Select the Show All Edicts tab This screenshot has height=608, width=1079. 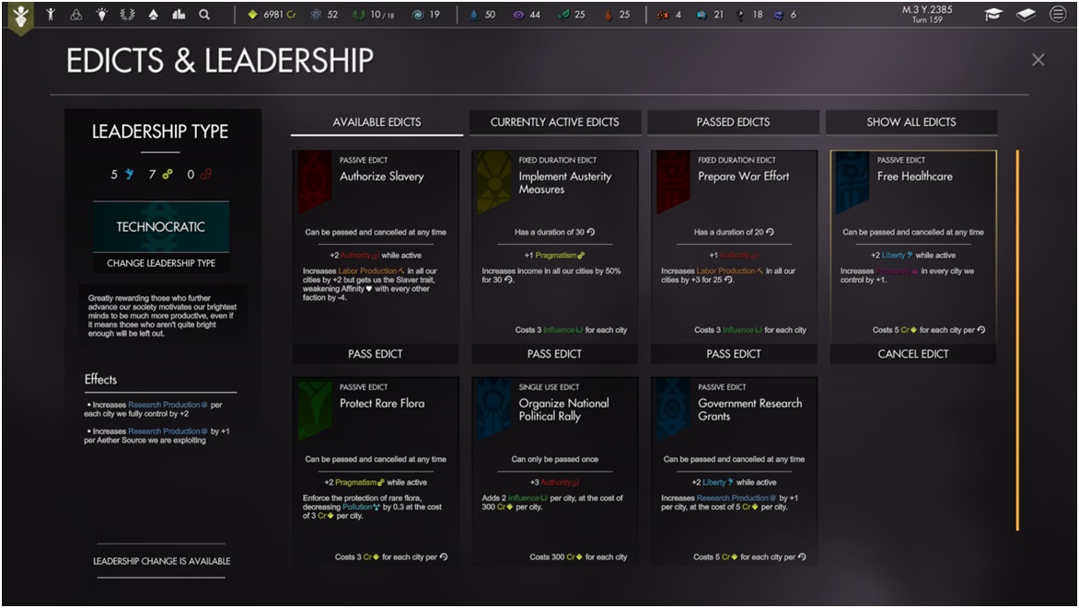(x=911, y=122)
